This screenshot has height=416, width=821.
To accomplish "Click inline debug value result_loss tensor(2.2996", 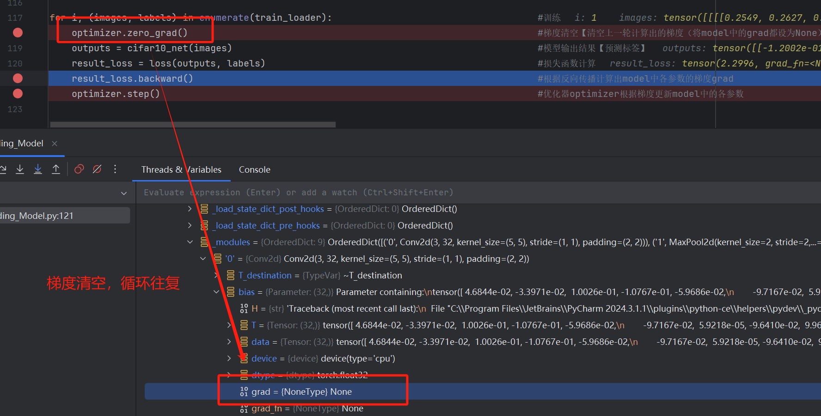I will coord(715,63).
